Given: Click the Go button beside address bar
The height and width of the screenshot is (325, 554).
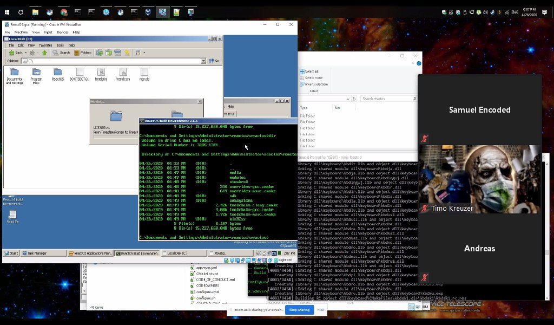Looking at the screenshot, I should pos(214,61).
